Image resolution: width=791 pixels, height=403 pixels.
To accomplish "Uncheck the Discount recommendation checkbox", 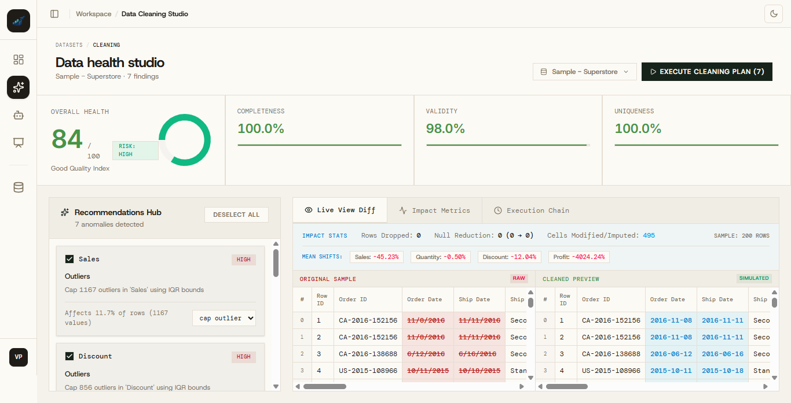I will pos(69,356).
